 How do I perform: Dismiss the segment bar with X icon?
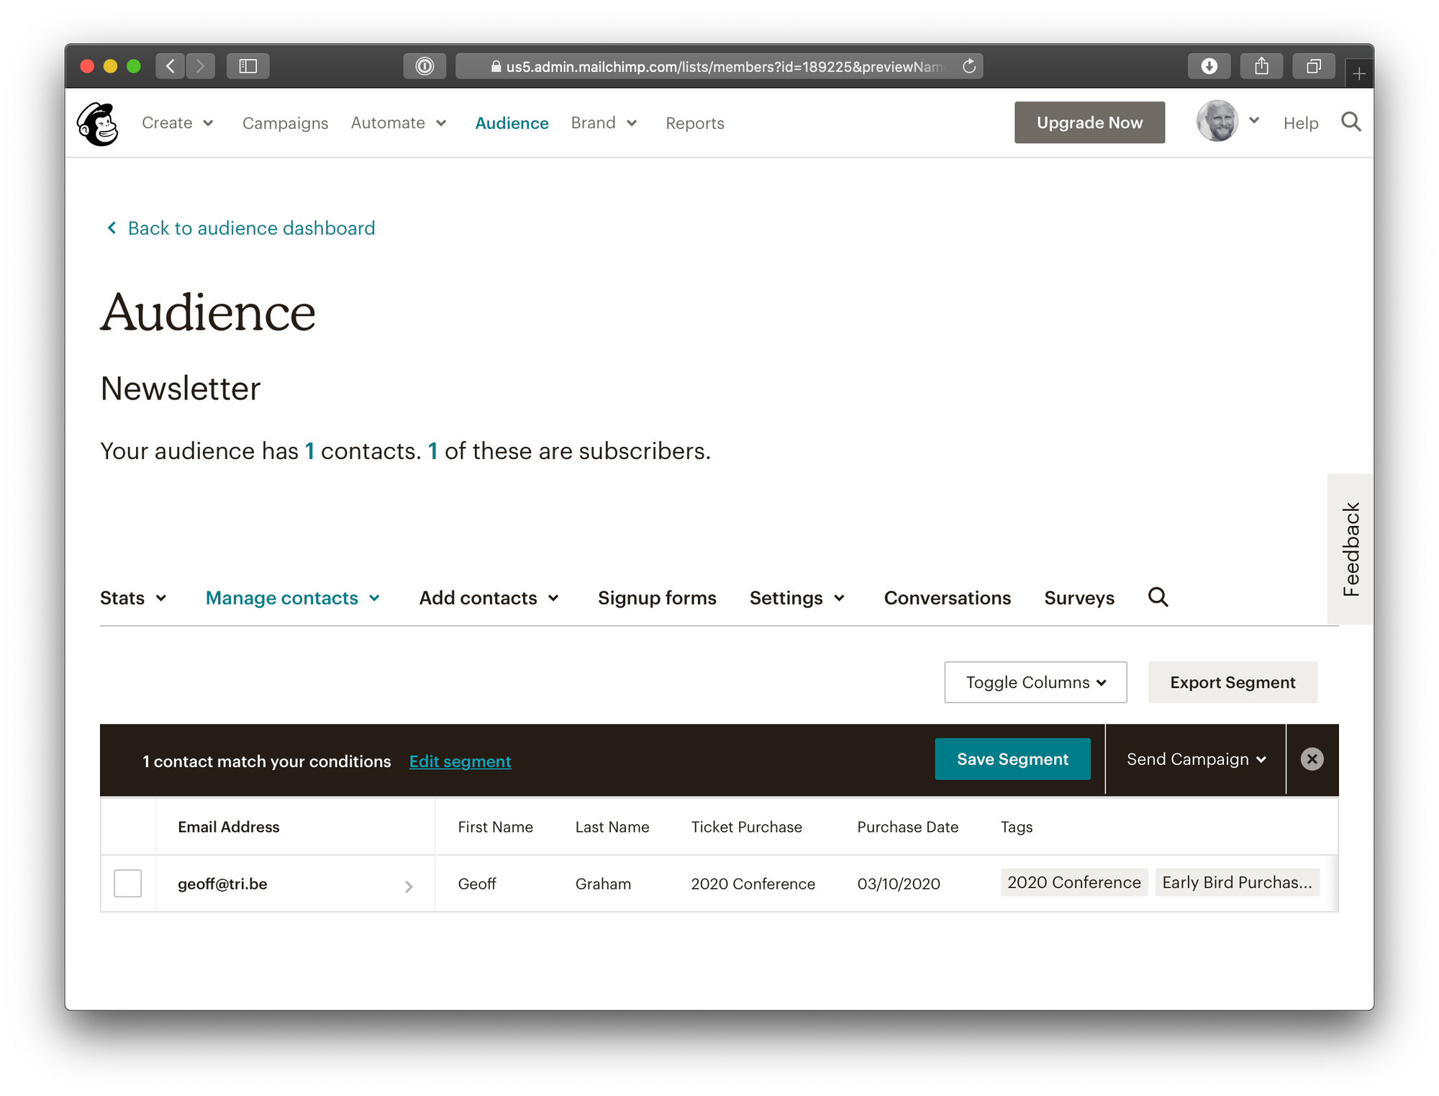[1312, 759]
